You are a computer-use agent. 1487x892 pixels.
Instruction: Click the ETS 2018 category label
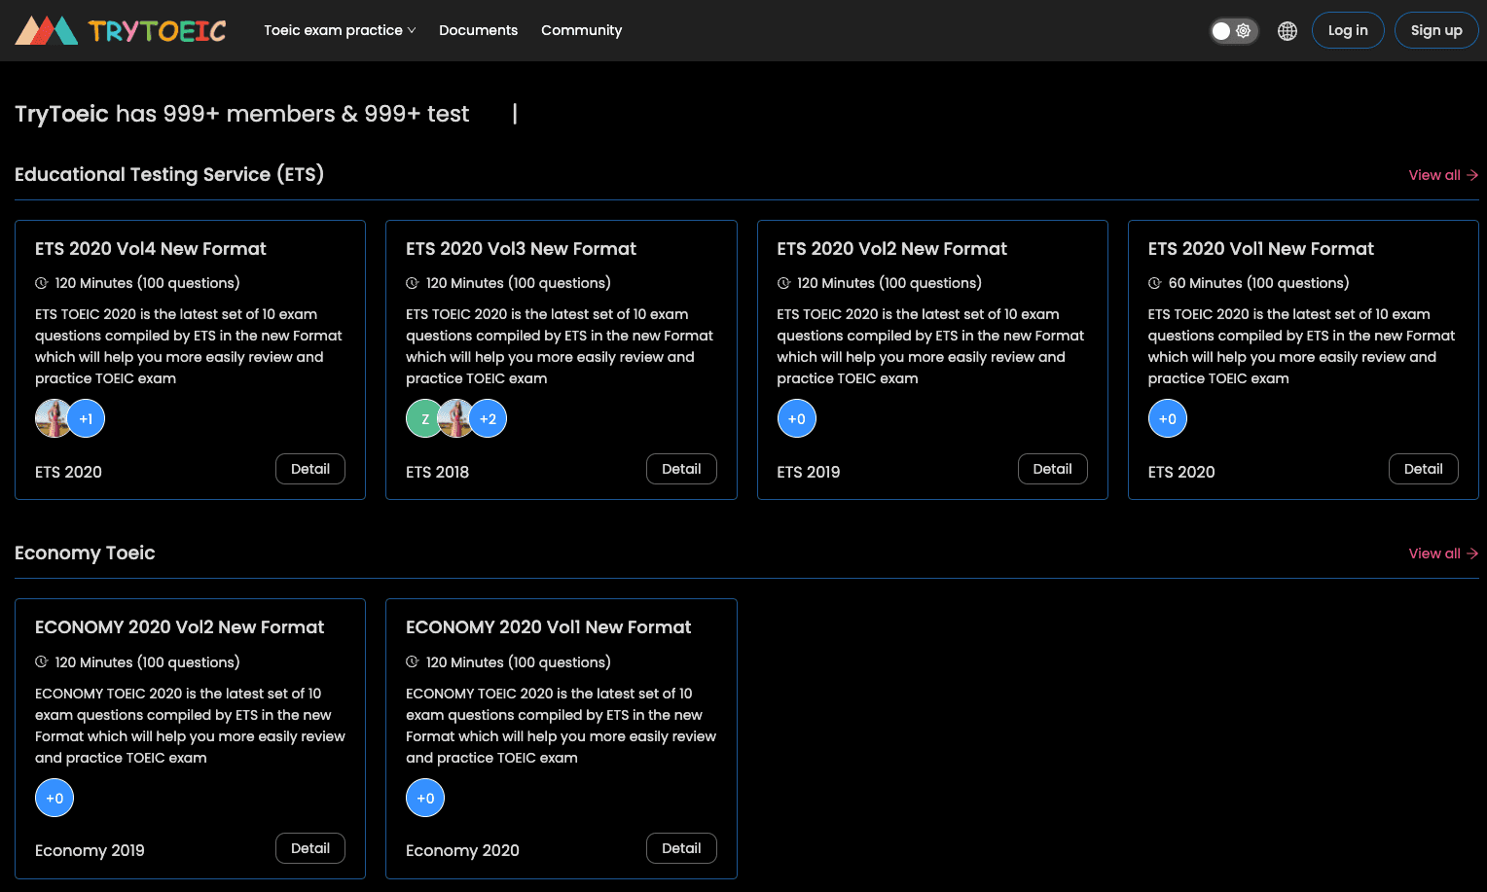point(437,472)
